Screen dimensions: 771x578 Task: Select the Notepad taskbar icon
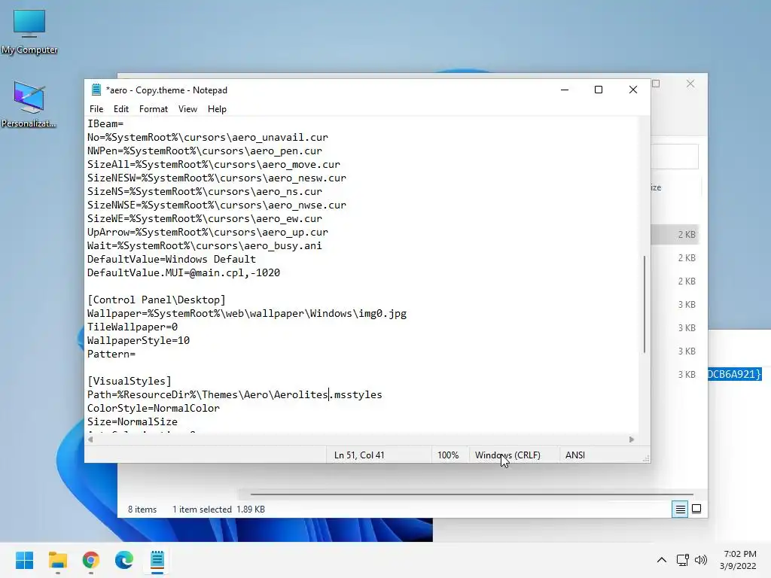[157, 560]
